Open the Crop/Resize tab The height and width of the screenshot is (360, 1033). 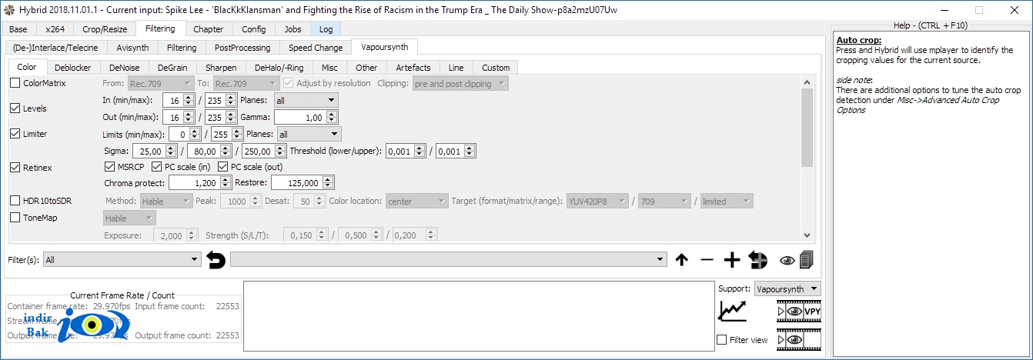click(104, 29)
